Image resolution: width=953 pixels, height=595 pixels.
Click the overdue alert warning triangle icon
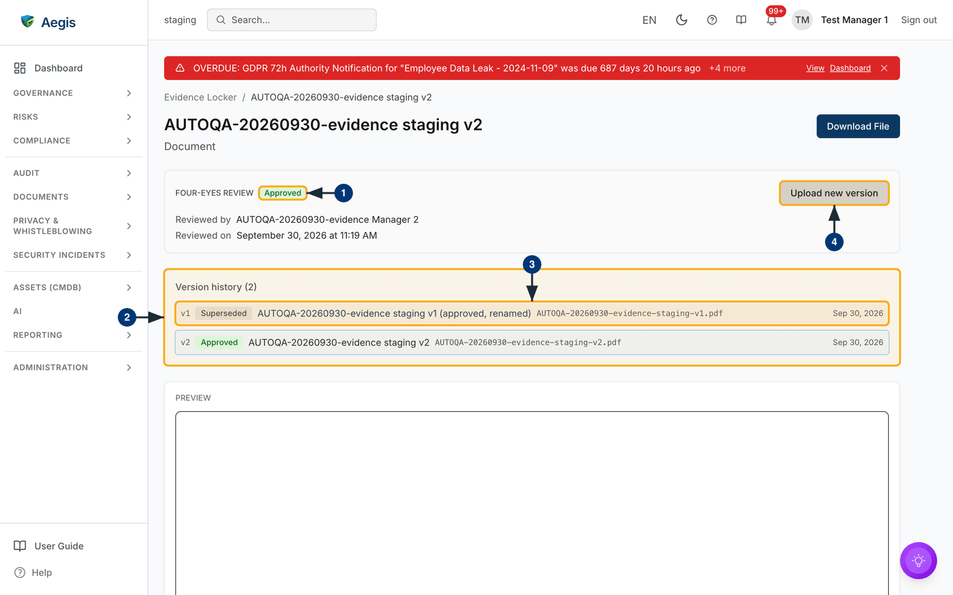point(180,68)
